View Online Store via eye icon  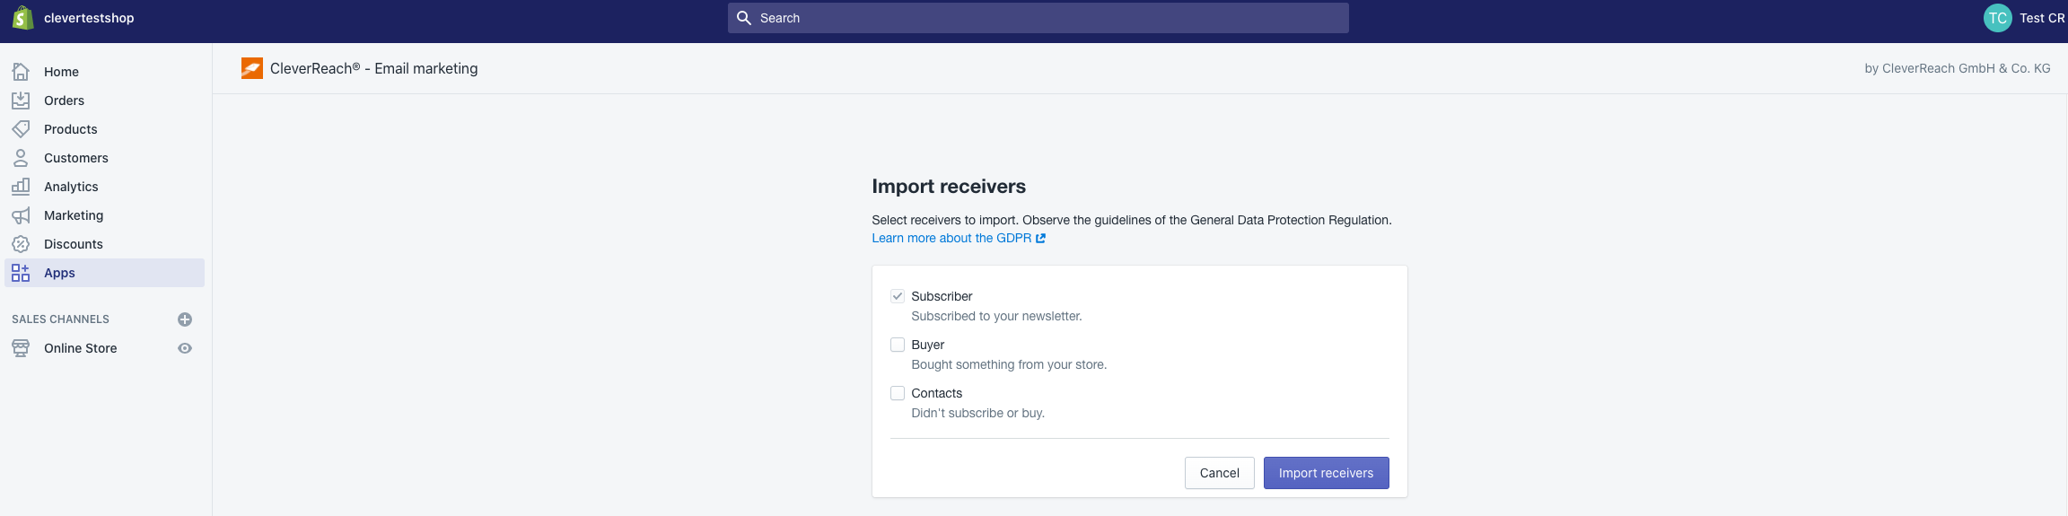point(185,348)
